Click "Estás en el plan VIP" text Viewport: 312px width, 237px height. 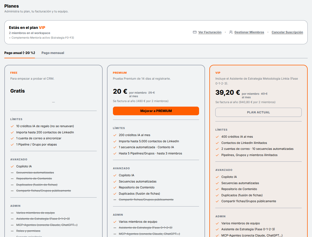point(27,28)
